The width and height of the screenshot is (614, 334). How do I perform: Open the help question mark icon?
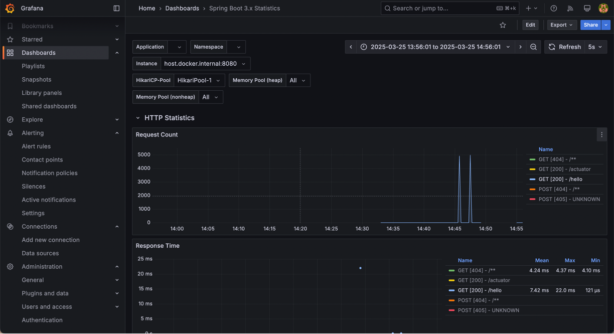[x=553, y=8]
